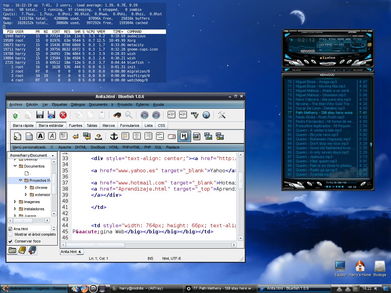Expand the Imagenes folder
Viewport: 391px width, 293px height.
(15, 202)
